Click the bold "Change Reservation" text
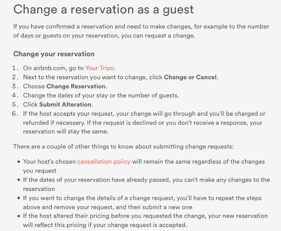 [x=76, y=86]
